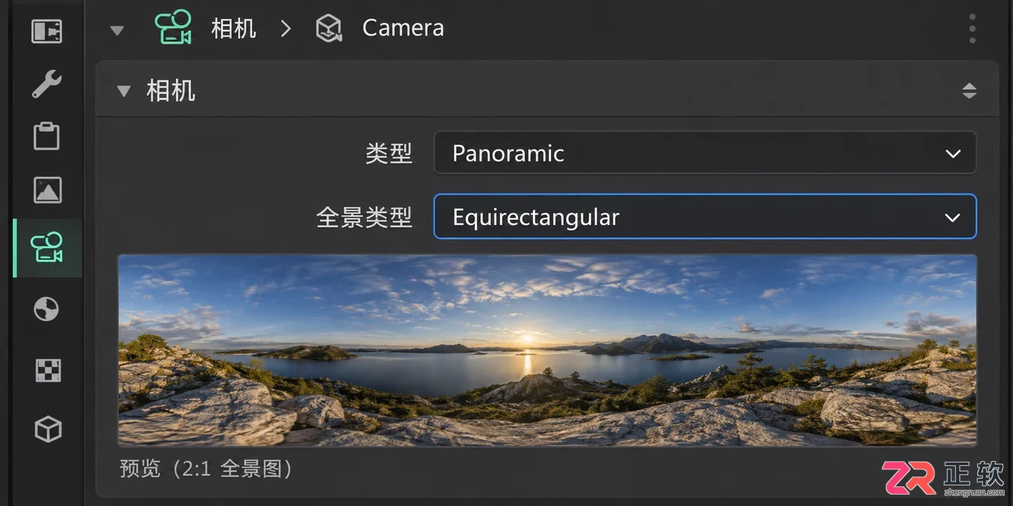Collapse the breadcrumb header triangle
The width and height of the screenshot is (1013, 506).
(117, 30)
